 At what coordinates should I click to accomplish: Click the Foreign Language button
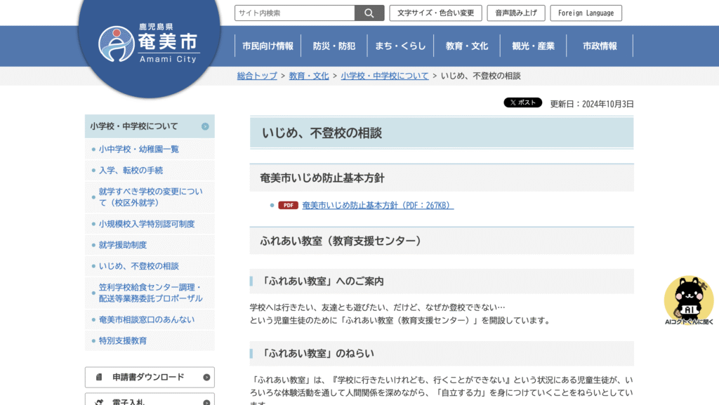[x=586, y=13]
